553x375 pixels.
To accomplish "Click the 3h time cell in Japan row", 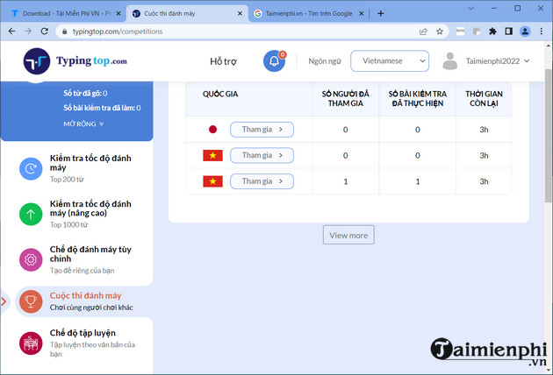I will point(484,130).
